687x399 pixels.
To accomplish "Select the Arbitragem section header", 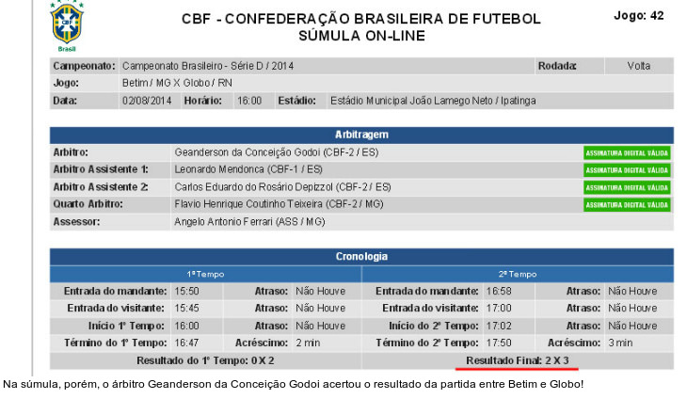I will [361, 135].
